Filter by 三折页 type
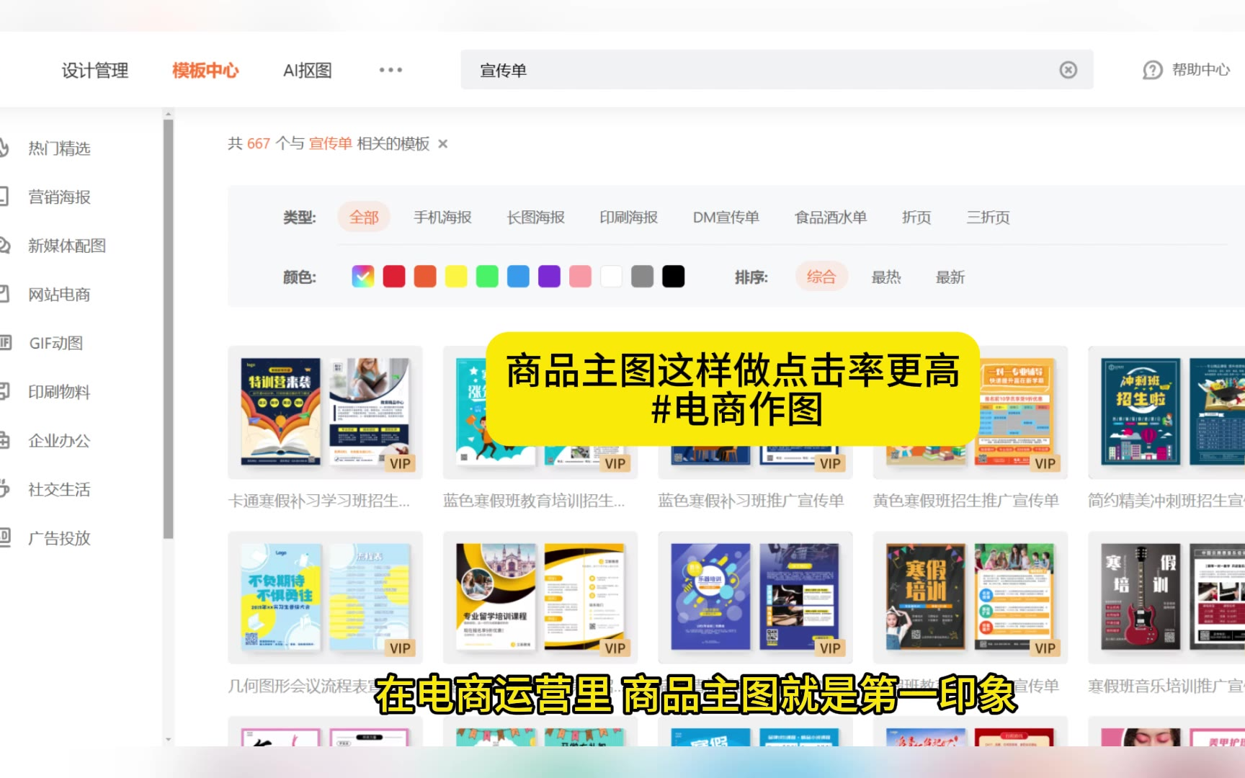 pyautogui.click(x=988, y=217)
